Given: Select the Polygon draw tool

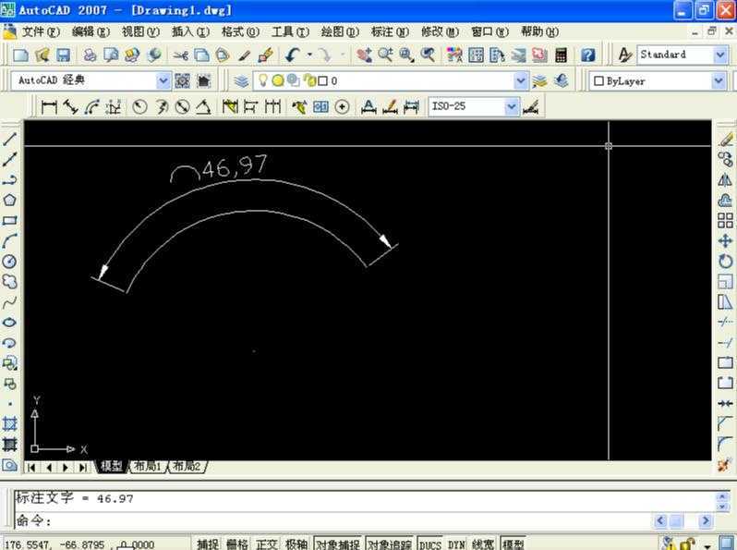Looking at the screenshot, I should (x=9, y=200).
